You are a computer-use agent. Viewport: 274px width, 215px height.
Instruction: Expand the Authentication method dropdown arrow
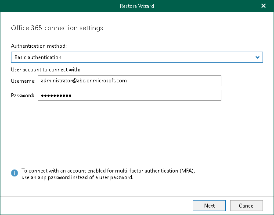pos(258,57)
